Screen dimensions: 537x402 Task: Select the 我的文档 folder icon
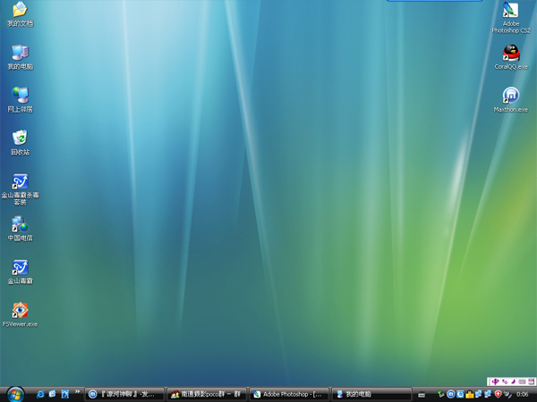[x=20, y=10]
